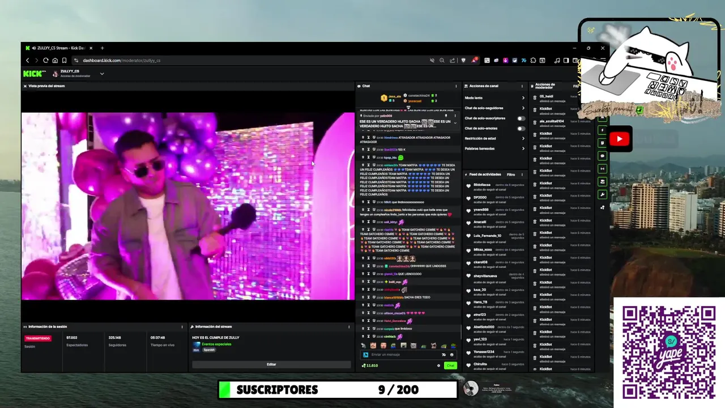
Task: Expand the pinned message with its chevron
Action: (x=455, y=123)
